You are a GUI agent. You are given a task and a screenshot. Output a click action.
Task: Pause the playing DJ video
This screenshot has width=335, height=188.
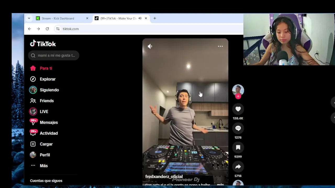click(x=185, y=112)
